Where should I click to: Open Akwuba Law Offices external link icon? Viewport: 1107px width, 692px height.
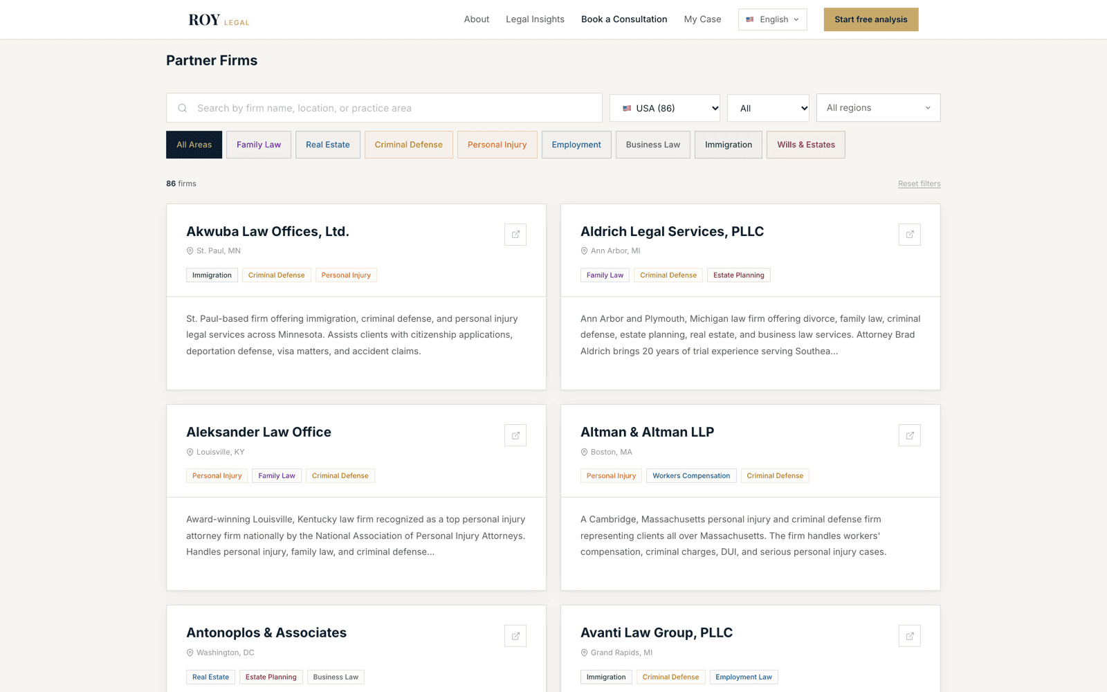click(x=515, y=235)
